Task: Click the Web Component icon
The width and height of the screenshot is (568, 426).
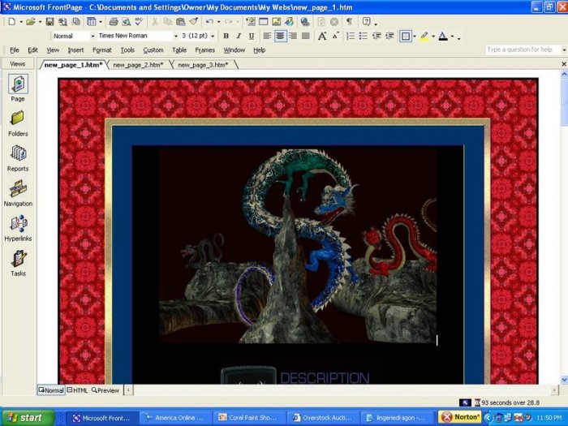Action: coord(250,22)
